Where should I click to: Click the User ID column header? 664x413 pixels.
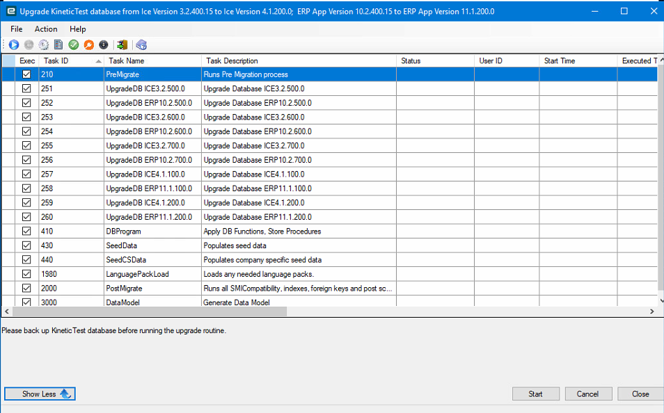[507, 61]
